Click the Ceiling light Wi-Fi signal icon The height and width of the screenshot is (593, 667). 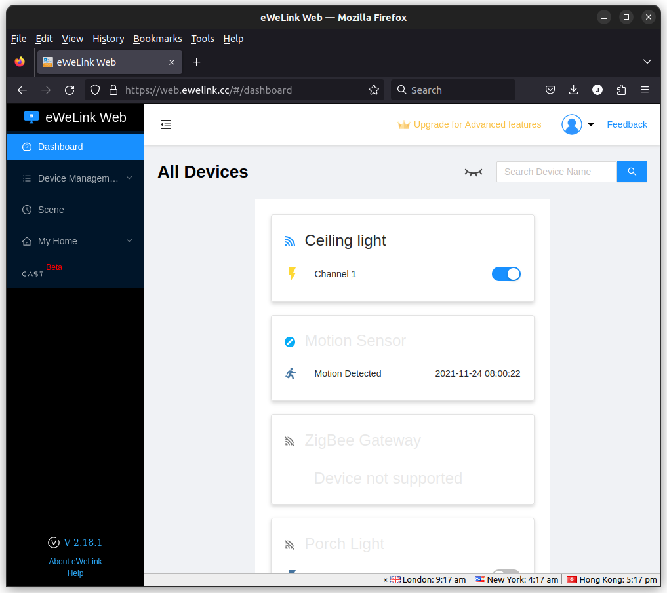point(290,241)
